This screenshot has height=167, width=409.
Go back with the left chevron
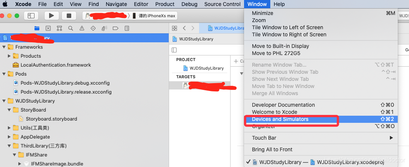pyautogui.click(x=184, y=28)
